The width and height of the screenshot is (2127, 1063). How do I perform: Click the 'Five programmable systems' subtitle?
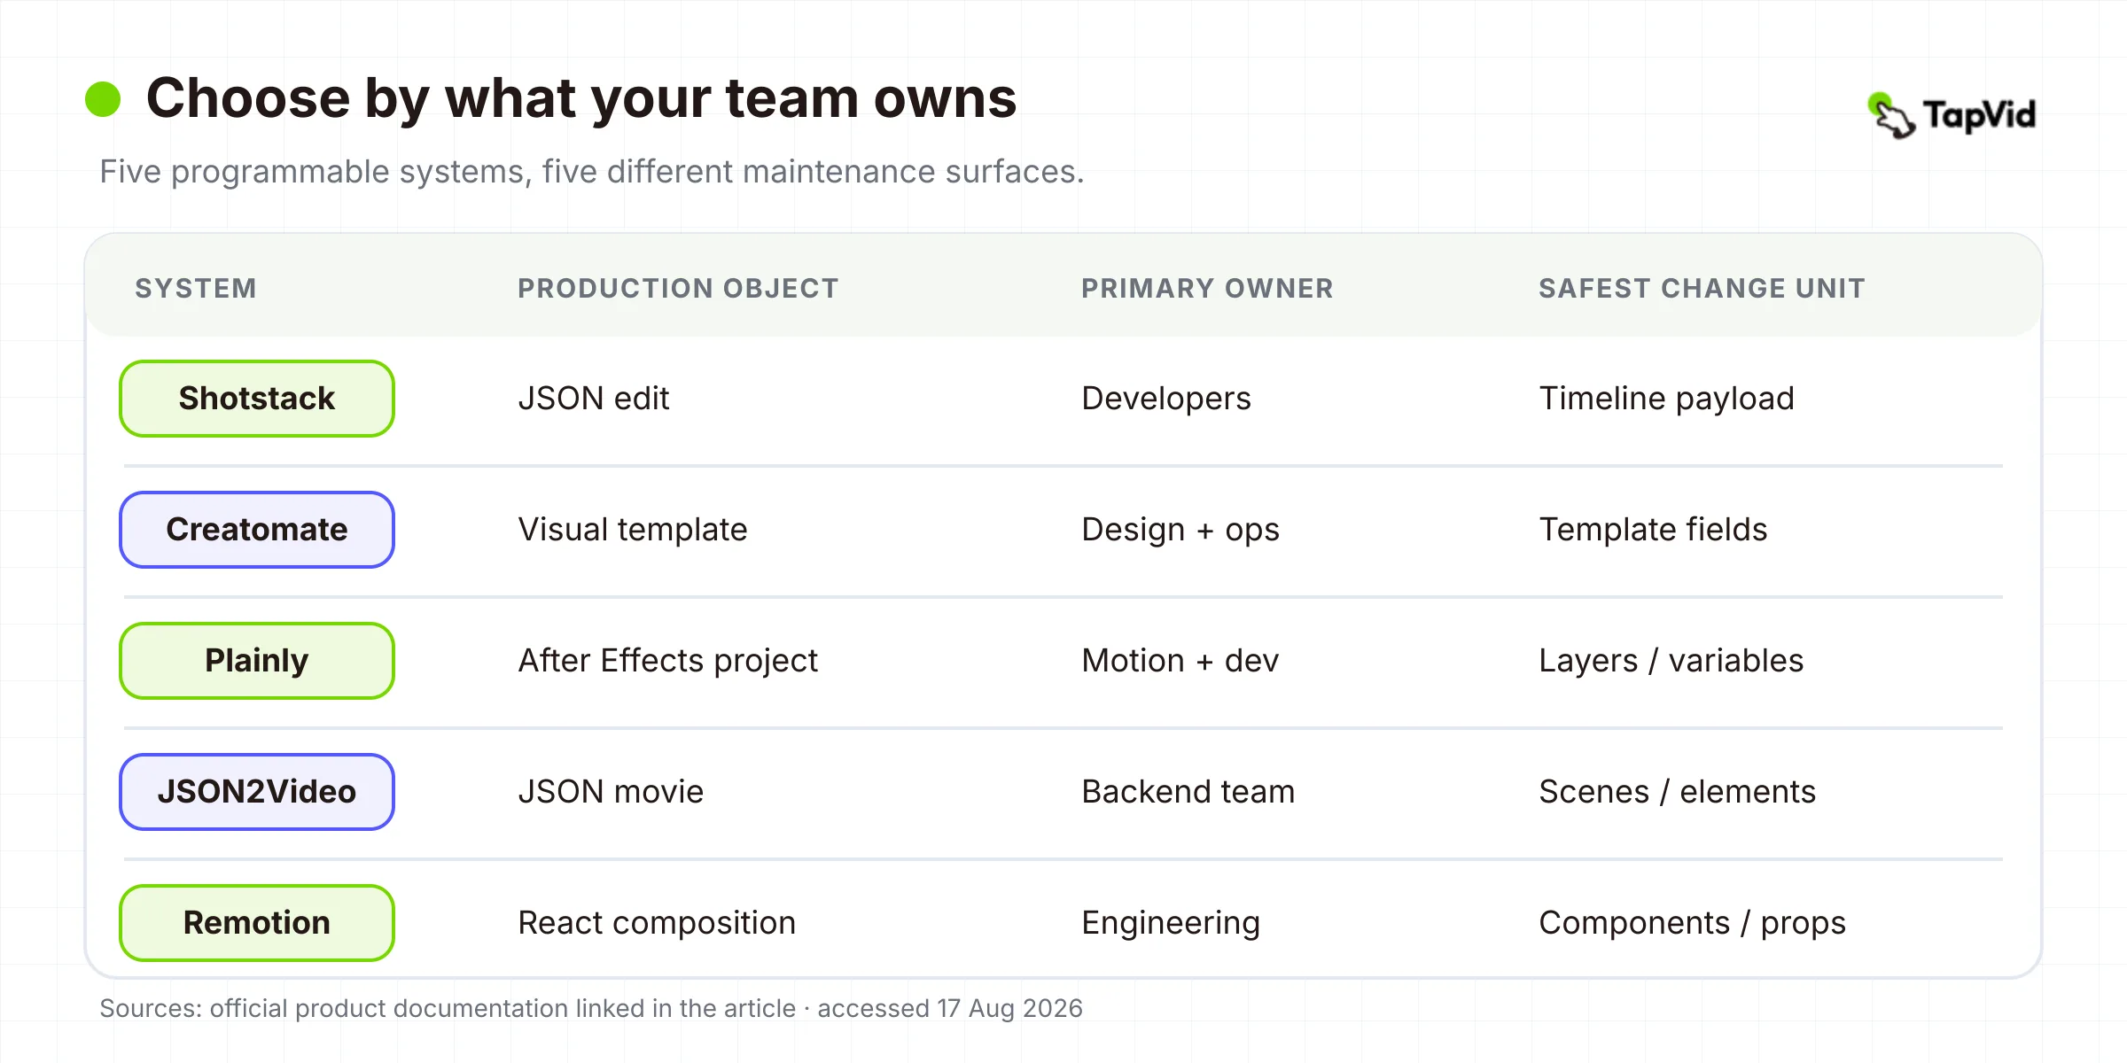click(592, 172)
